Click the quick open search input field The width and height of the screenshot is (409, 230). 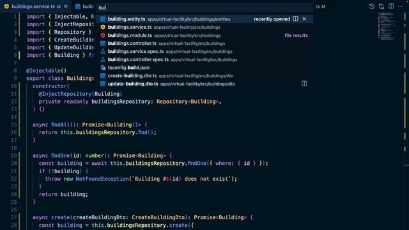[x=204, y=8]
